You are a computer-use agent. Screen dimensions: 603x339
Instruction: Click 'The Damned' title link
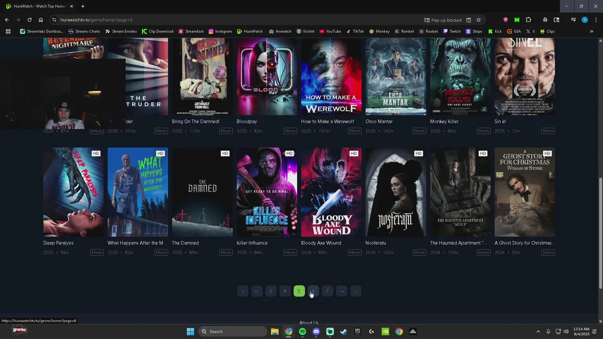click(185, 243)
